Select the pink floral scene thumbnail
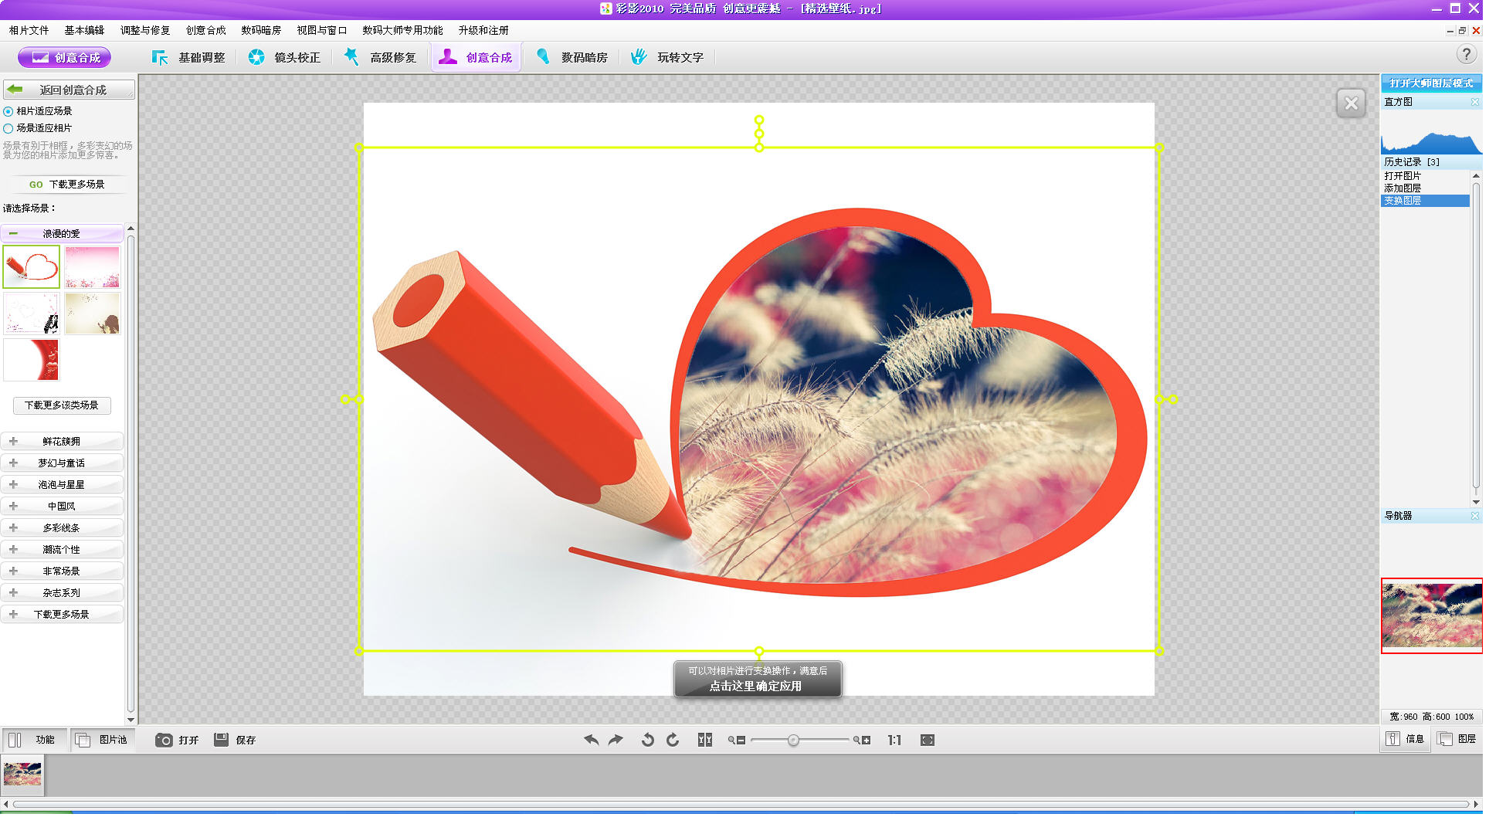 point(93,268)
